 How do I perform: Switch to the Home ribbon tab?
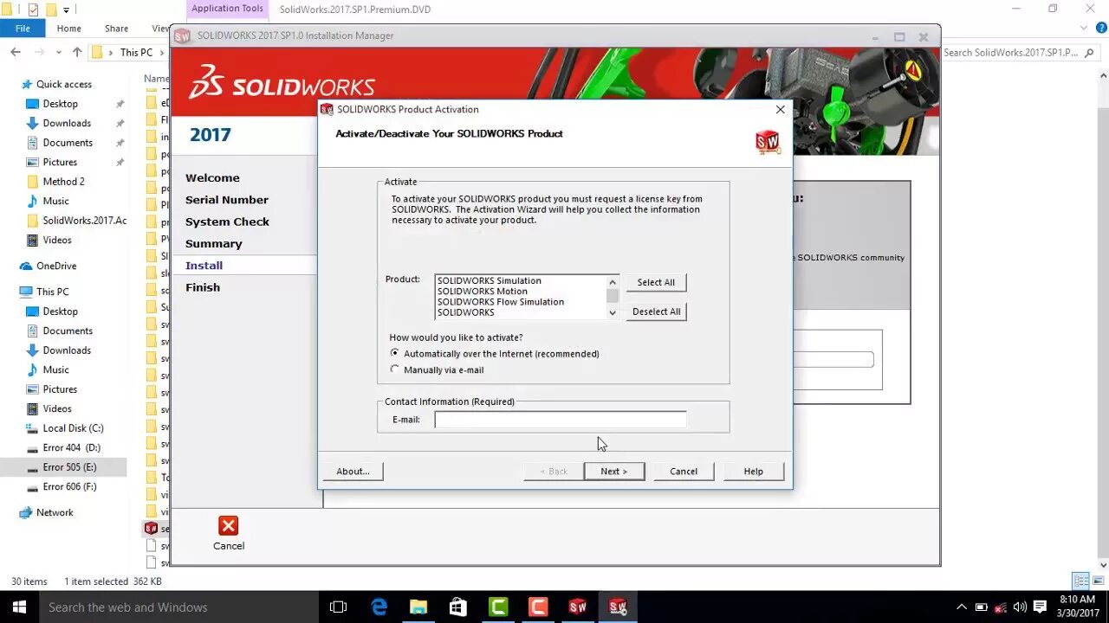pos(68,28)
